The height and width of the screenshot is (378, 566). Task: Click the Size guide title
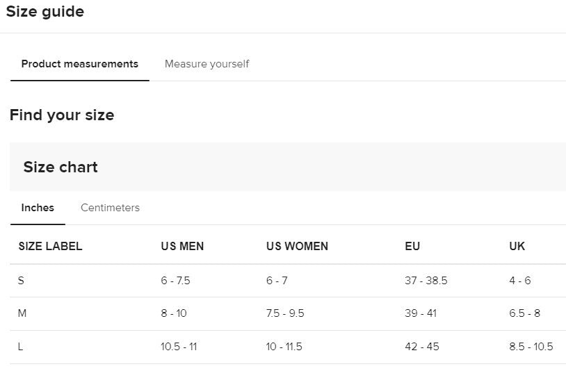click(x=45, y=12)
